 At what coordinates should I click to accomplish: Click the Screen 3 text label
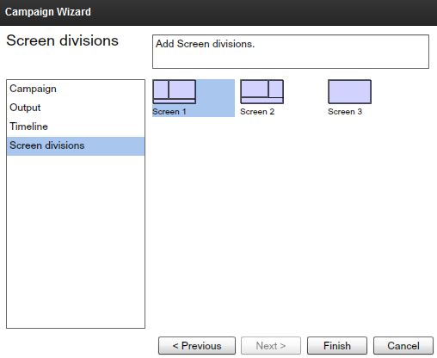345,112
